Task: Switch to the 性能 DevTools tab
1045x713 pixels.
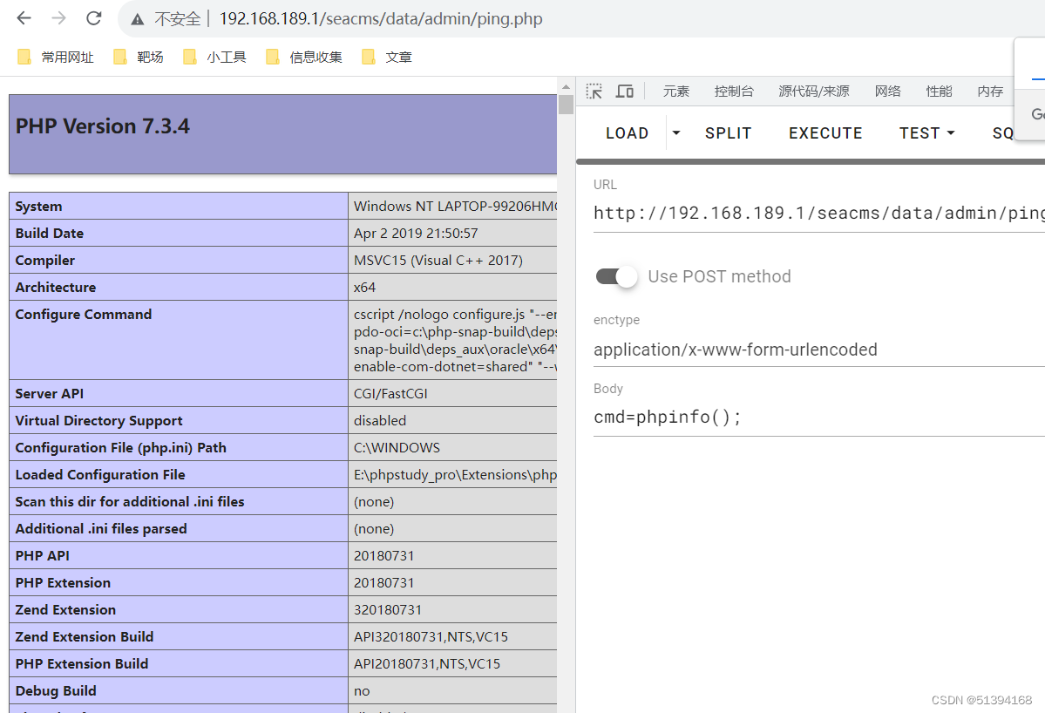Action: coord(939,92)
